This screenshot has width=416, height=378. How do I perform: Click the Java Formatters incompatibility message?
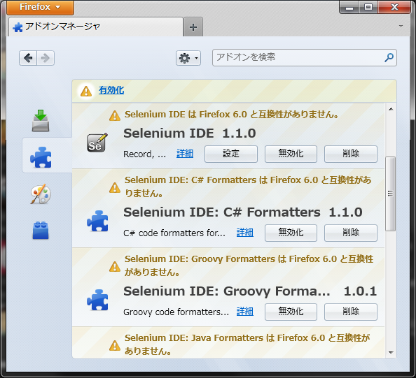(x=247, y=344)
